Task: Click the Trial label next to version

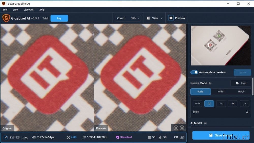Action: [45, 18]
